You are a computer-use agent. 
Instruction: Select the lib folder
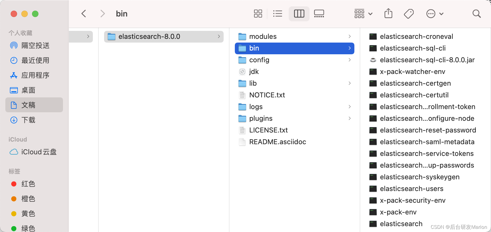[x=295, y=83]
